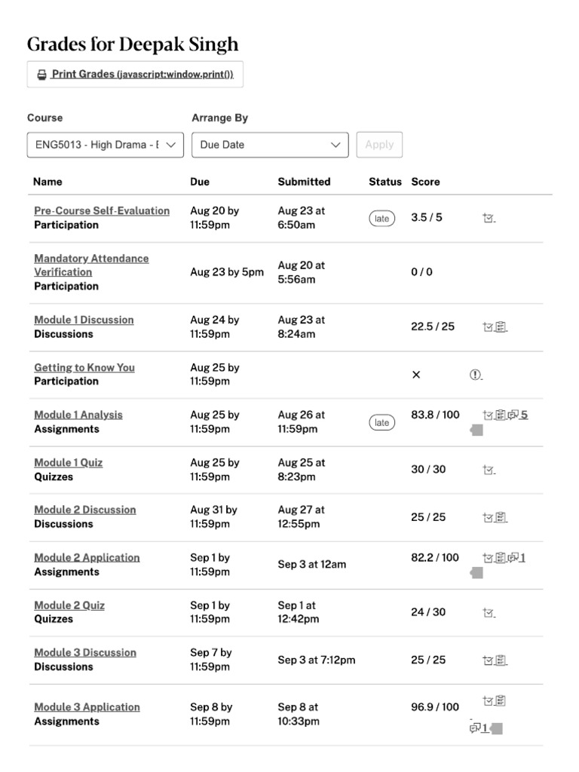The height and width of the screenshot is (772, 579).
Task: Click score details icon for Pre-Course Self-Evaluation
Action: tap(489, 218)
